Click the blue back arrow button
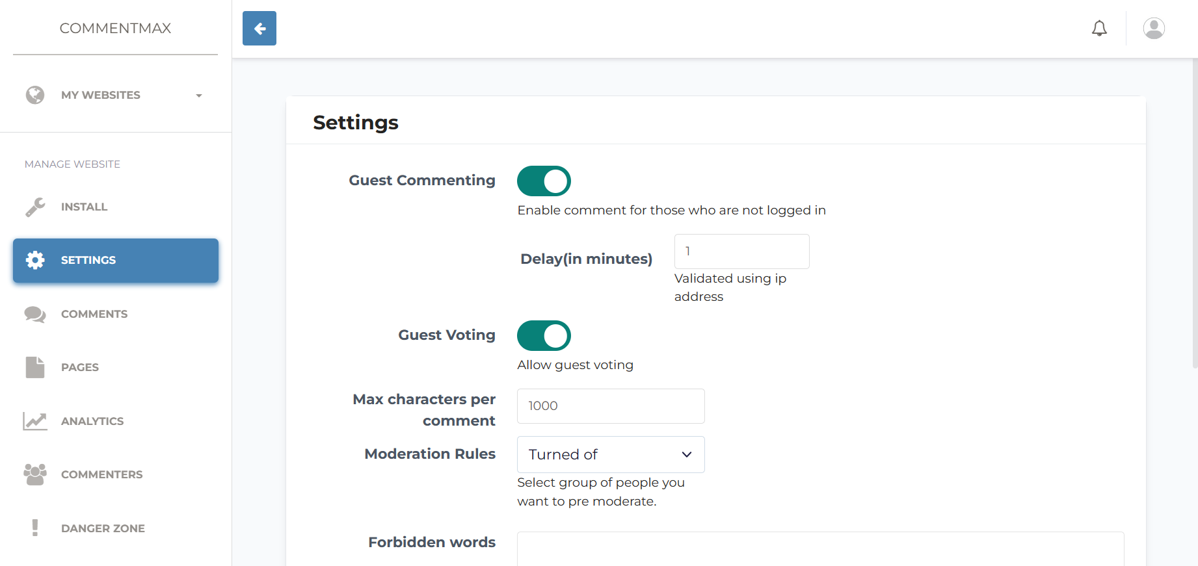The height and width of the screenshot is (566, 1198). (260, 29)
